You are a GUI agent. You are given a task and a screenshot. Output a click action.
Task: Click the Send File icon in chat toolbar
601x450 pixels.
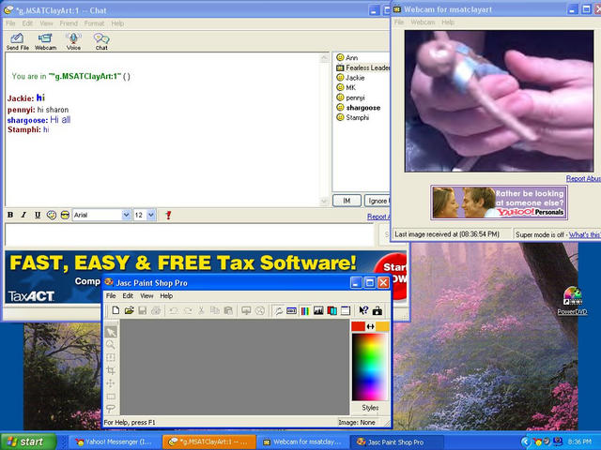[17, 41]
